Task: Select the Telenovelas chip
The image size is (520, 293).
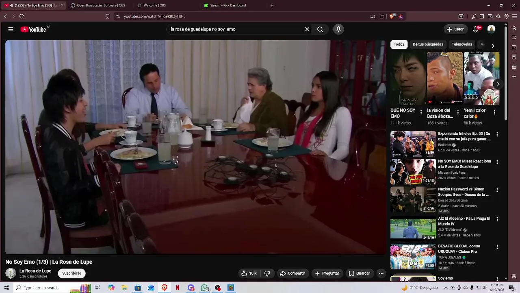Action: 462,44
